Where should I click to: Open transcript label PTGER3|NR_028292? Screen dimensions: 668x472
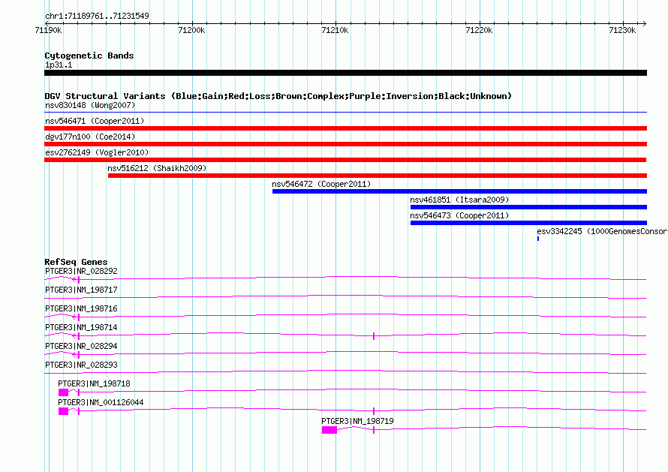pos(81,271)
